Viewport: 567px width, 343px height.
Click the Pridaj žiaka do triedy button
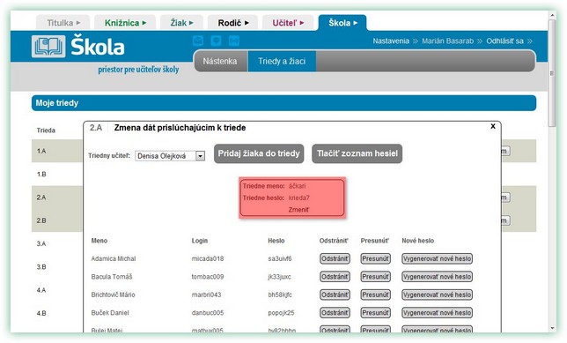(259, 153)
